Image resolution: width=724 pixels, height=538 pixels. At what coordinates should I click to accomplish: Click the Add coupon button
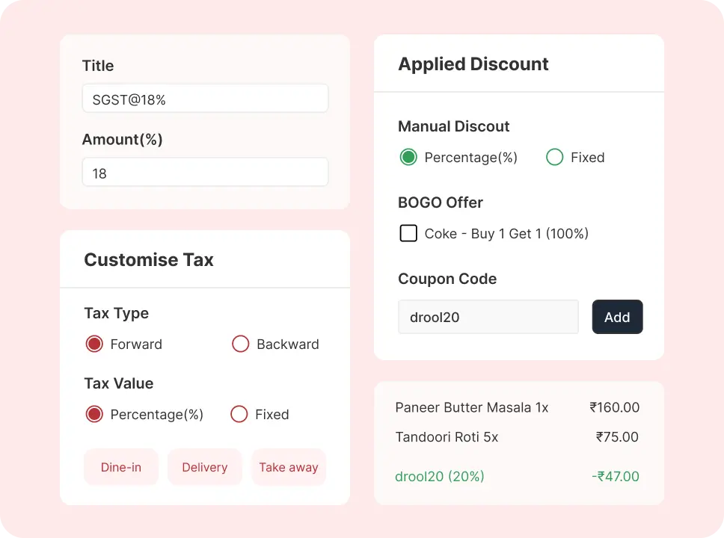[x=617, y=317]
